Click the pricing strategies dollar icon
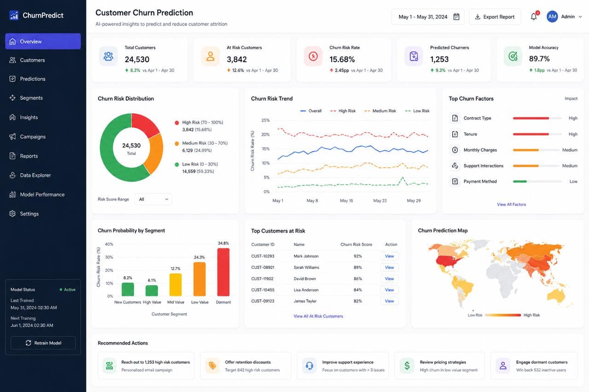The height and width of the screenshot is (392, 589). (x=407, y=366)
